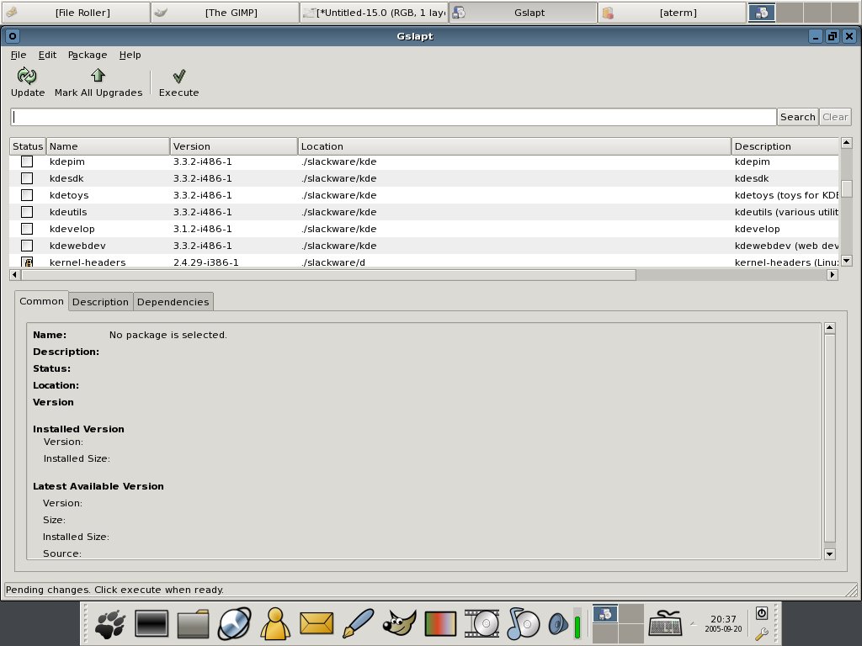Open the mail envelope icon in the panel

coord(317,624)
